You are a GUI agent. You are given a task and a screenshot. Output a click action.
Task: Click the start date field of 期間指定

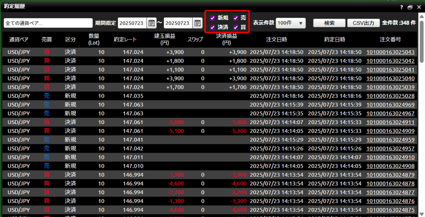[132, 23]
